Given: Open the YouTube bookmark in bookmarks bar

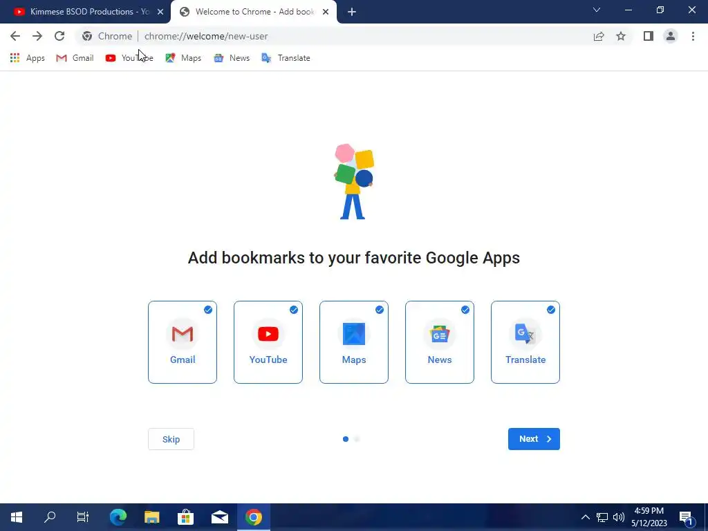Looking at the screenshot, I should [x=129, y=58].
